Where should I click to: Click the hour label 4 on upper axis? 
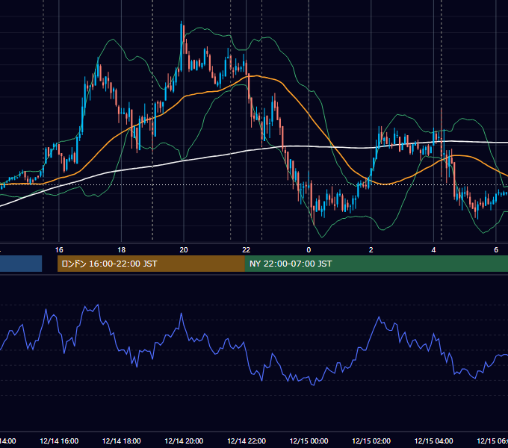tap(433, 249)
